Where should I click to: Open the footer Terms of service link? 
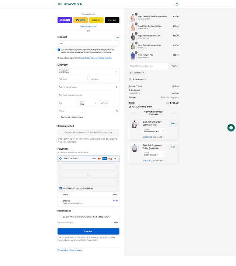click(76, 250)
